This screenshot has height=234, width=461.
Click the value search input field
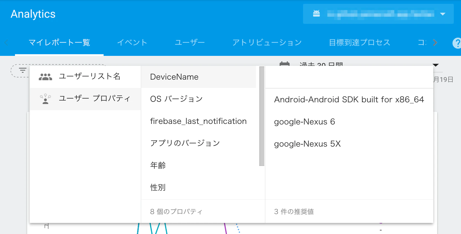point(349,77)
